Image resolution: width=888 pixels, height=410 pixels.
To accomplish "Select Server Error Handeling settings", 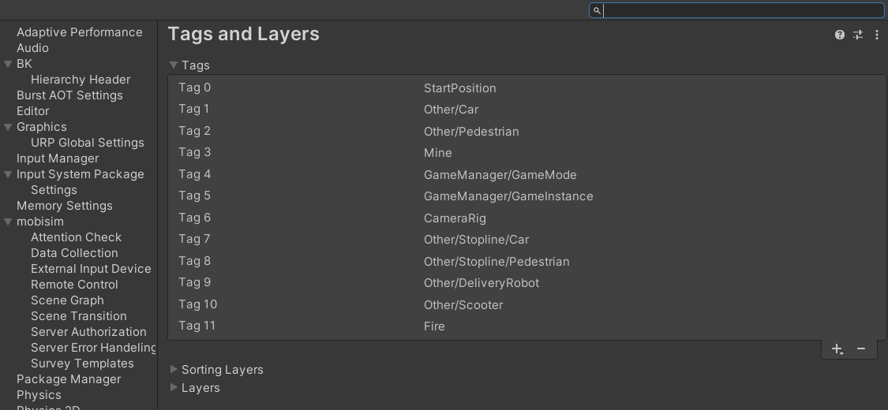I will pyautogui.click(x=93, y=348).
